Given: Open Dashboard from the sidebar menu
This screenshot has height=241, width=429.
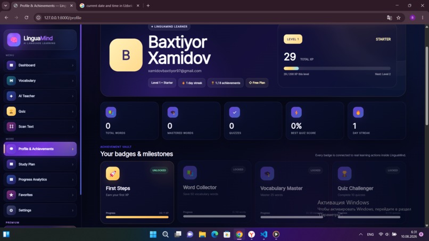Looking at the screenshot, I should 40,65.
